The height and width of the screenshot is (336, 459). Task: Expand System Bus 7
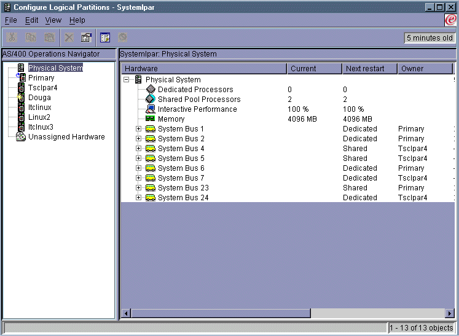138,178
